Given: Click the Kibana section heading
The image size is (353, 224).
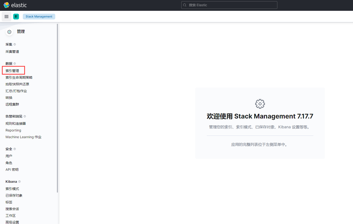Looking at the screenshot, I should coord(11,182).
